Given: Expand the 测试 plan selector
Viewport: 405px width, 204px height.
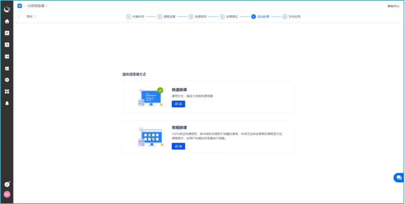Looking at the screenshot, I should pos(31,16).
